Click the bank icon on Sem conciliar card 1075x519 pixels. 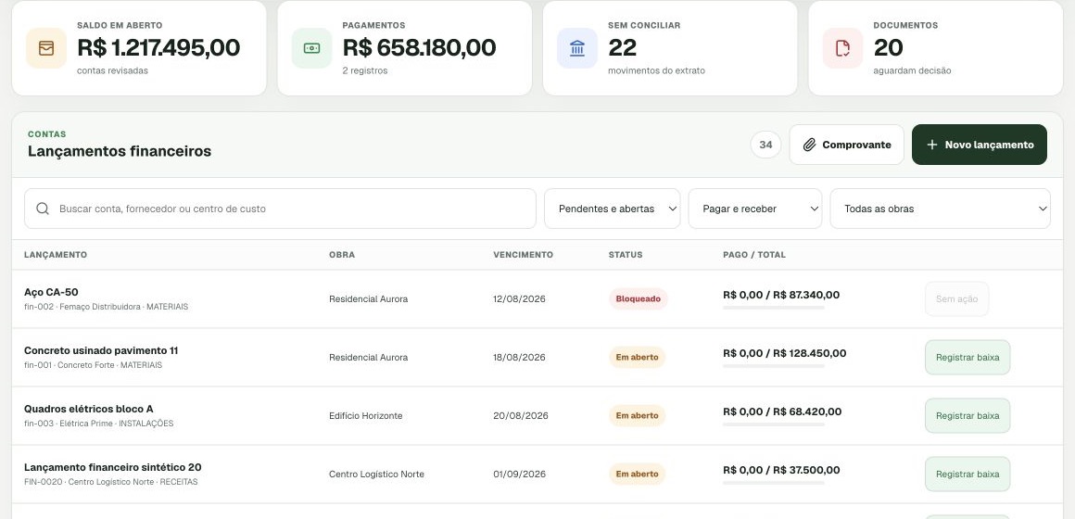point(577,48)
